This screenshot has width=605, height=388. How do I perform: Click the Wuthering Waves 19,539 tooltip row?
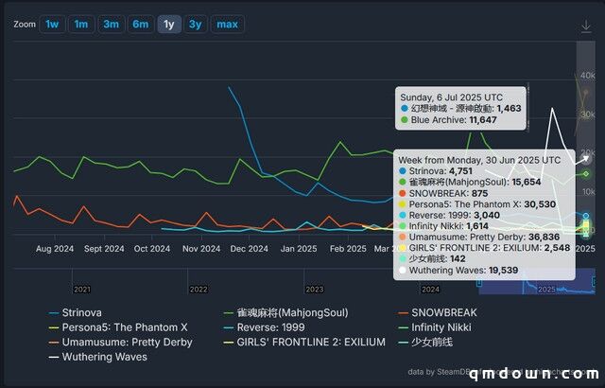point(458,271)
